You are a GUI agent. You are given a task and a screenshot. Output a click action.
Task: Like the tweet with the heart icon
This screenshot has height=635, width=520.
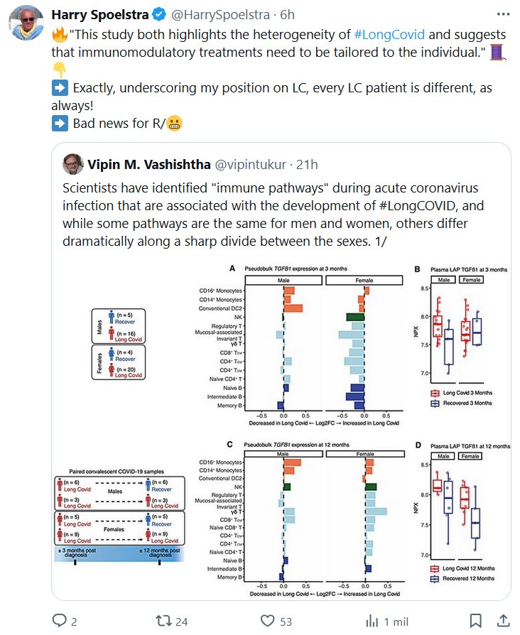(267, 621)
